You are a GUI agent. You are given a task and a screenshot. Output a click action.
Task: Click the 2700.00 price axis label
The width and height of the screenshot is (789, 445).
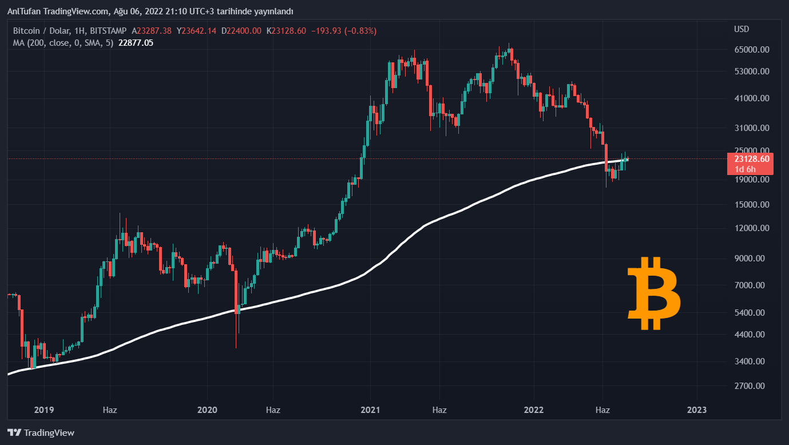click(750, 386)
